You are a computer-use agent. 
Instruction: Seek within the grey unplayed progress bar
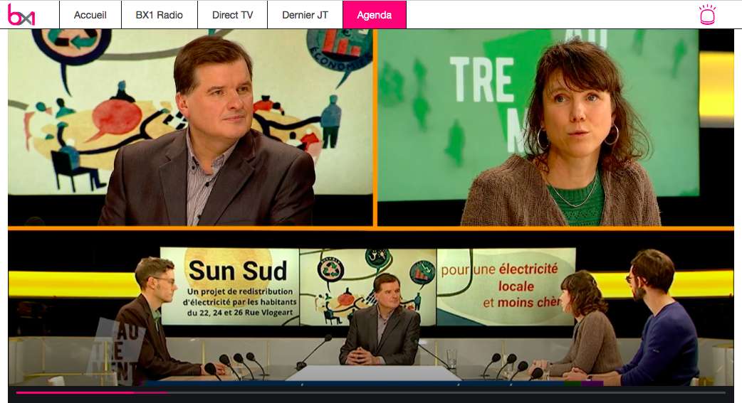click(441, 392)
